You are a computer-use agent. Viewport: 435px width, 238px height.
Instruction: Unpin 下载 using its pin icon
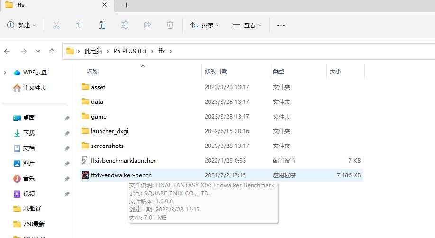tap(67, 134)
